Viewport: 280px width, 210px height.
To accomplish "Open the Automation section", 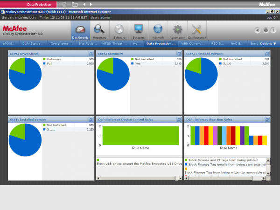I will [x=177, y=30].
